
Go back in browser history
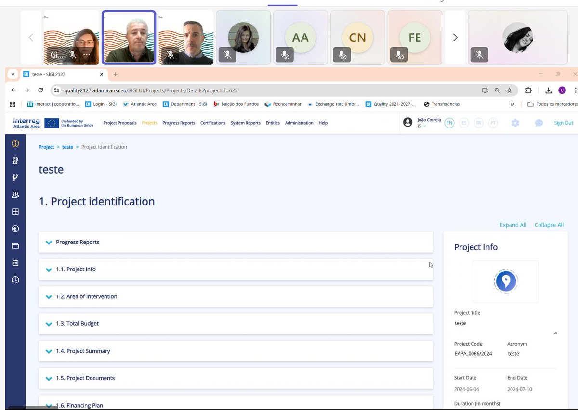pyautogui.click(x=13, y=90)
